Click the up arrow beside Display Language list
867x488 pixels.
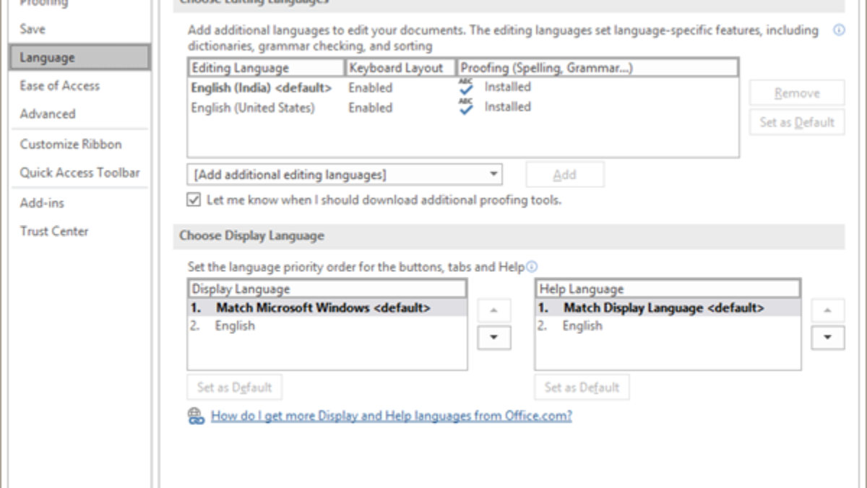pyautogui.click(x=494, y=310)
